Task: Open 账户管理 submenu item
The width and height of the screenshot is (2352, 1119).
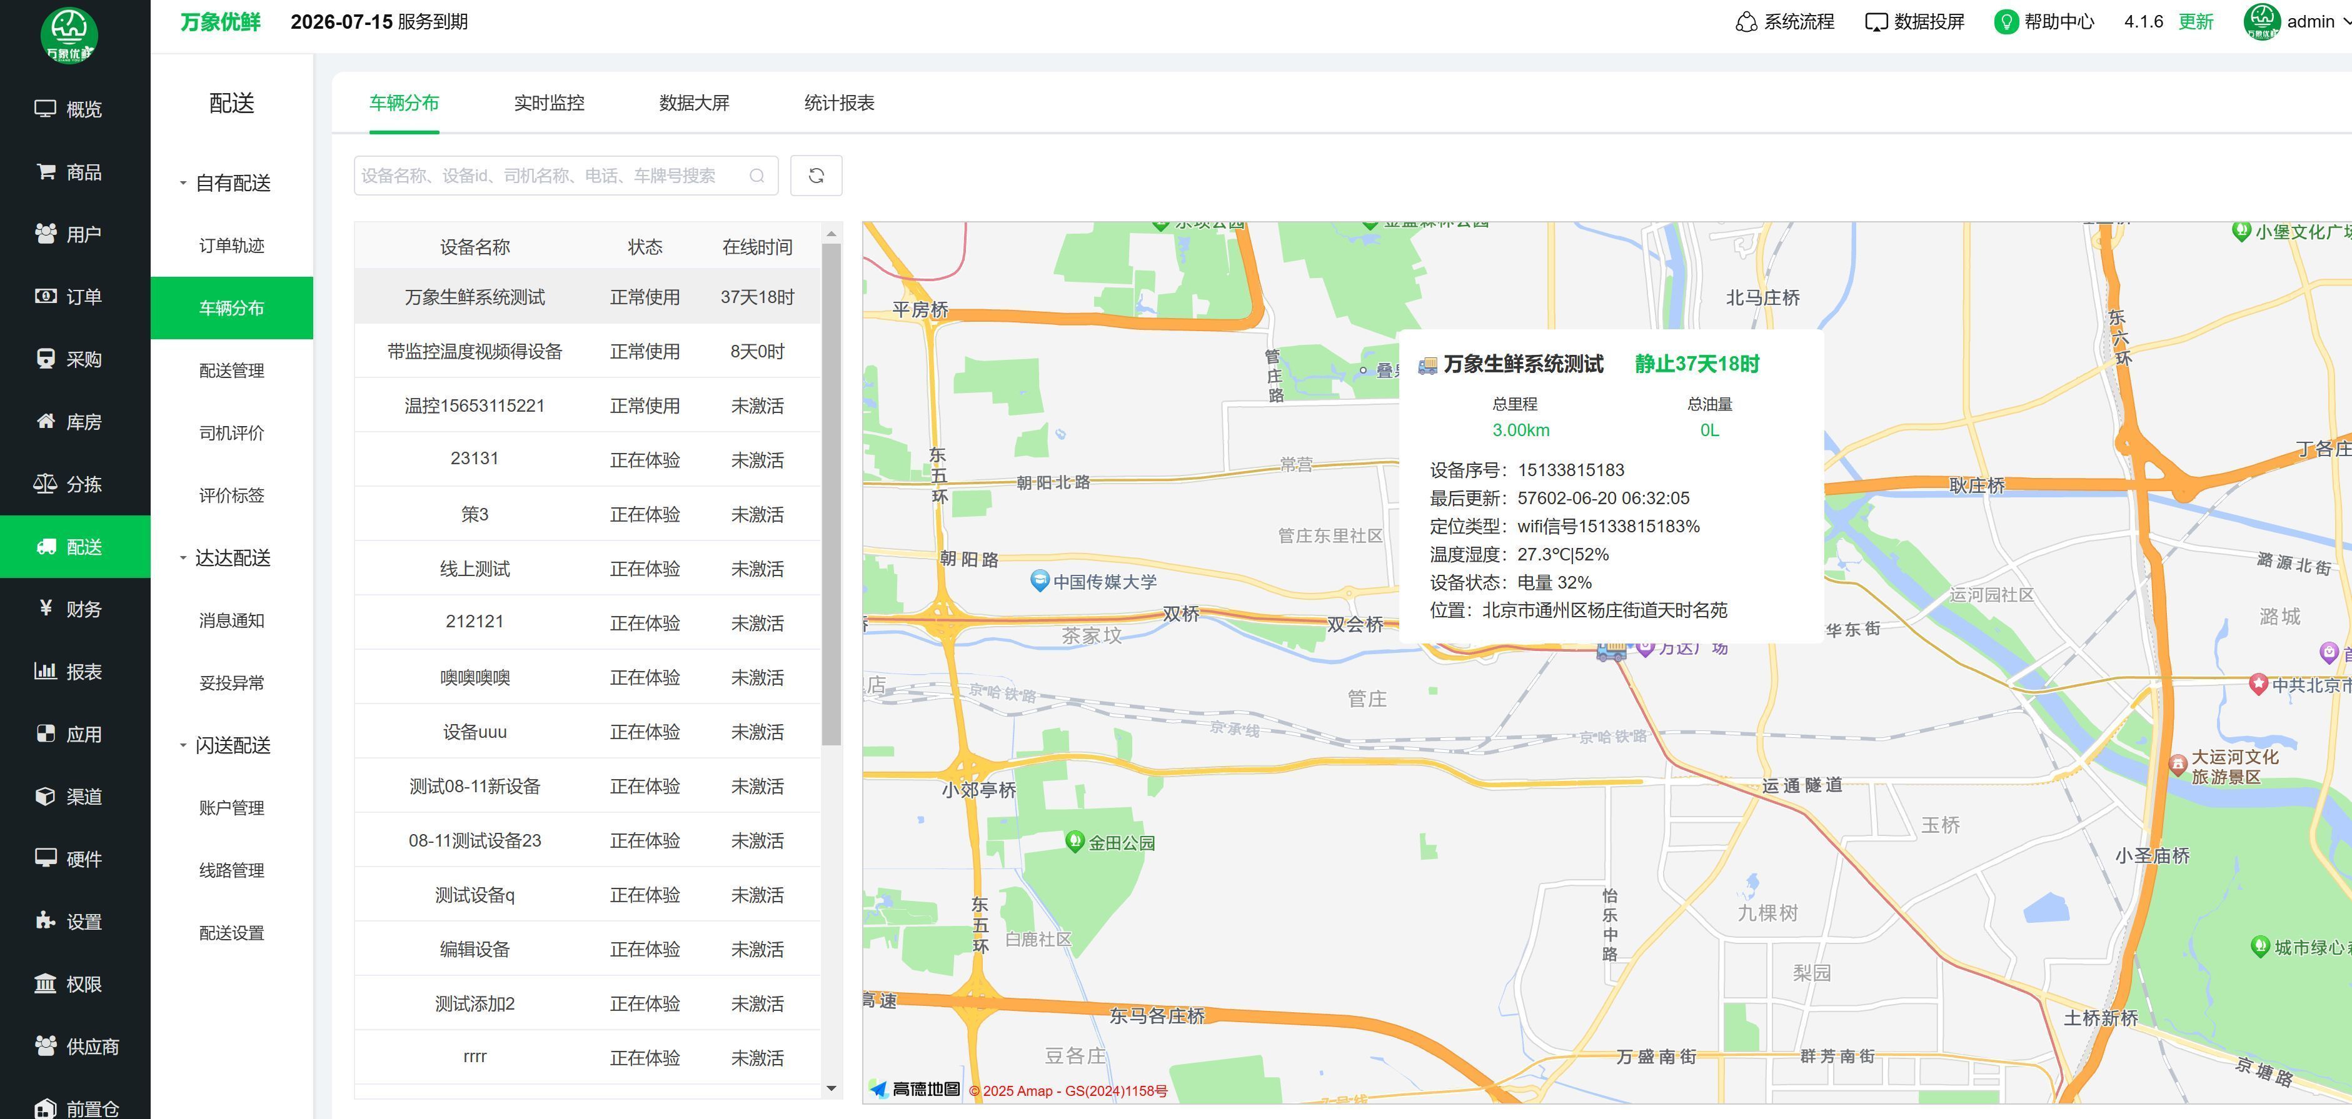Action: pos(232,808)
